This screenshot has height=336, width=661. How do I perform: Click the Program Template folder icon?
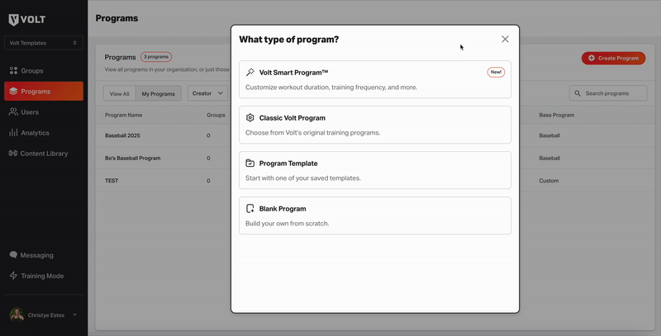coord(250,163)
